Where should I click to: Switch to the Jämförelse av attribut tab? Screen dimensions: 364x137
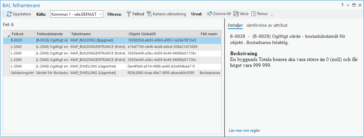(x=267, y=25)
